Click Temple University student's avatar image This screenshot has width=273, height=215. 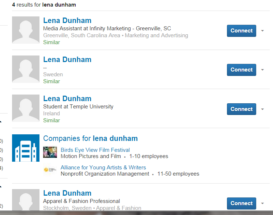point(26,108)
